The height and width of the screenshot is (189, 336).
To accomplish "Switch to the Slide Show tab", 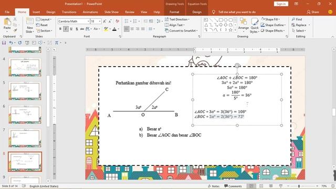I will pos(111,12).
